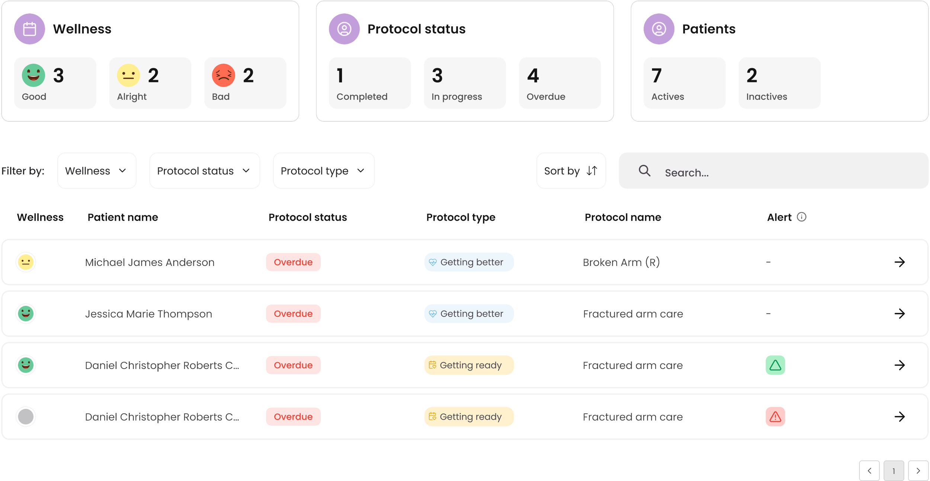Go to next page arrow
Image resolution: width=930 pixels, height=481 pixels.
pos(918,471)
